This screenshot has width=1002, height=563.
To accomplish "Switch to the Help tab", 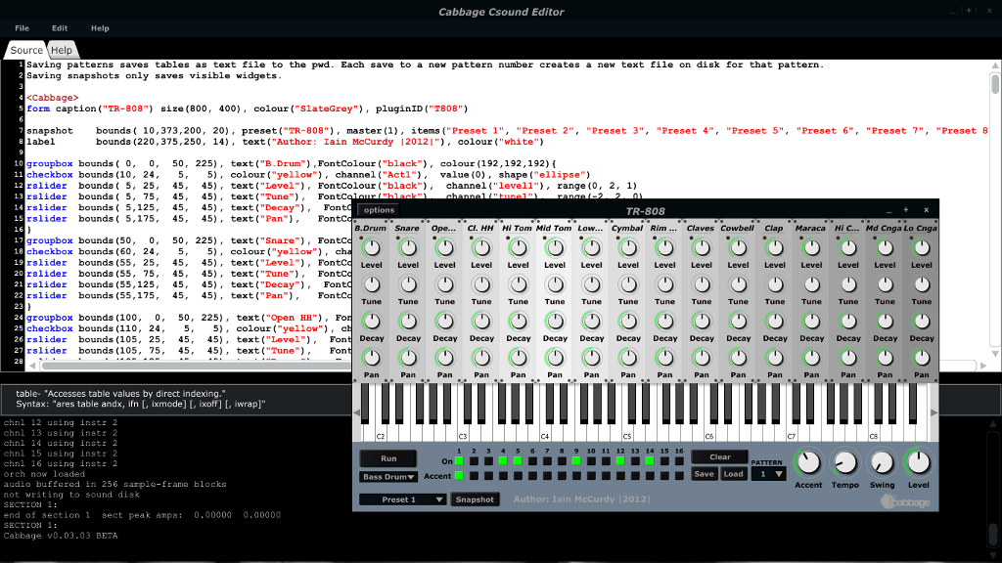I will tap(62, 50).
